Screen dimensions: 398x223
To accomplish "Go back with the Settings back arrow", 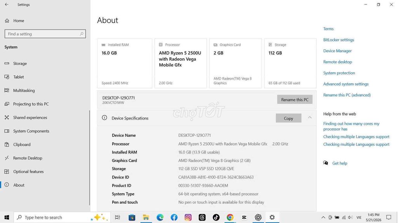I will pos(7,5).
